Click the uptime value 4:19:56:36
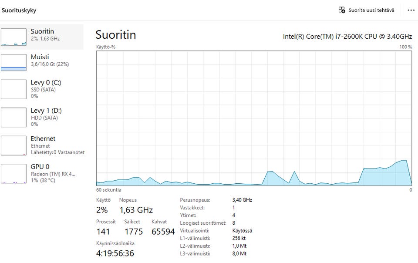This screenshot has width=418, height=263. coord(115,253)
